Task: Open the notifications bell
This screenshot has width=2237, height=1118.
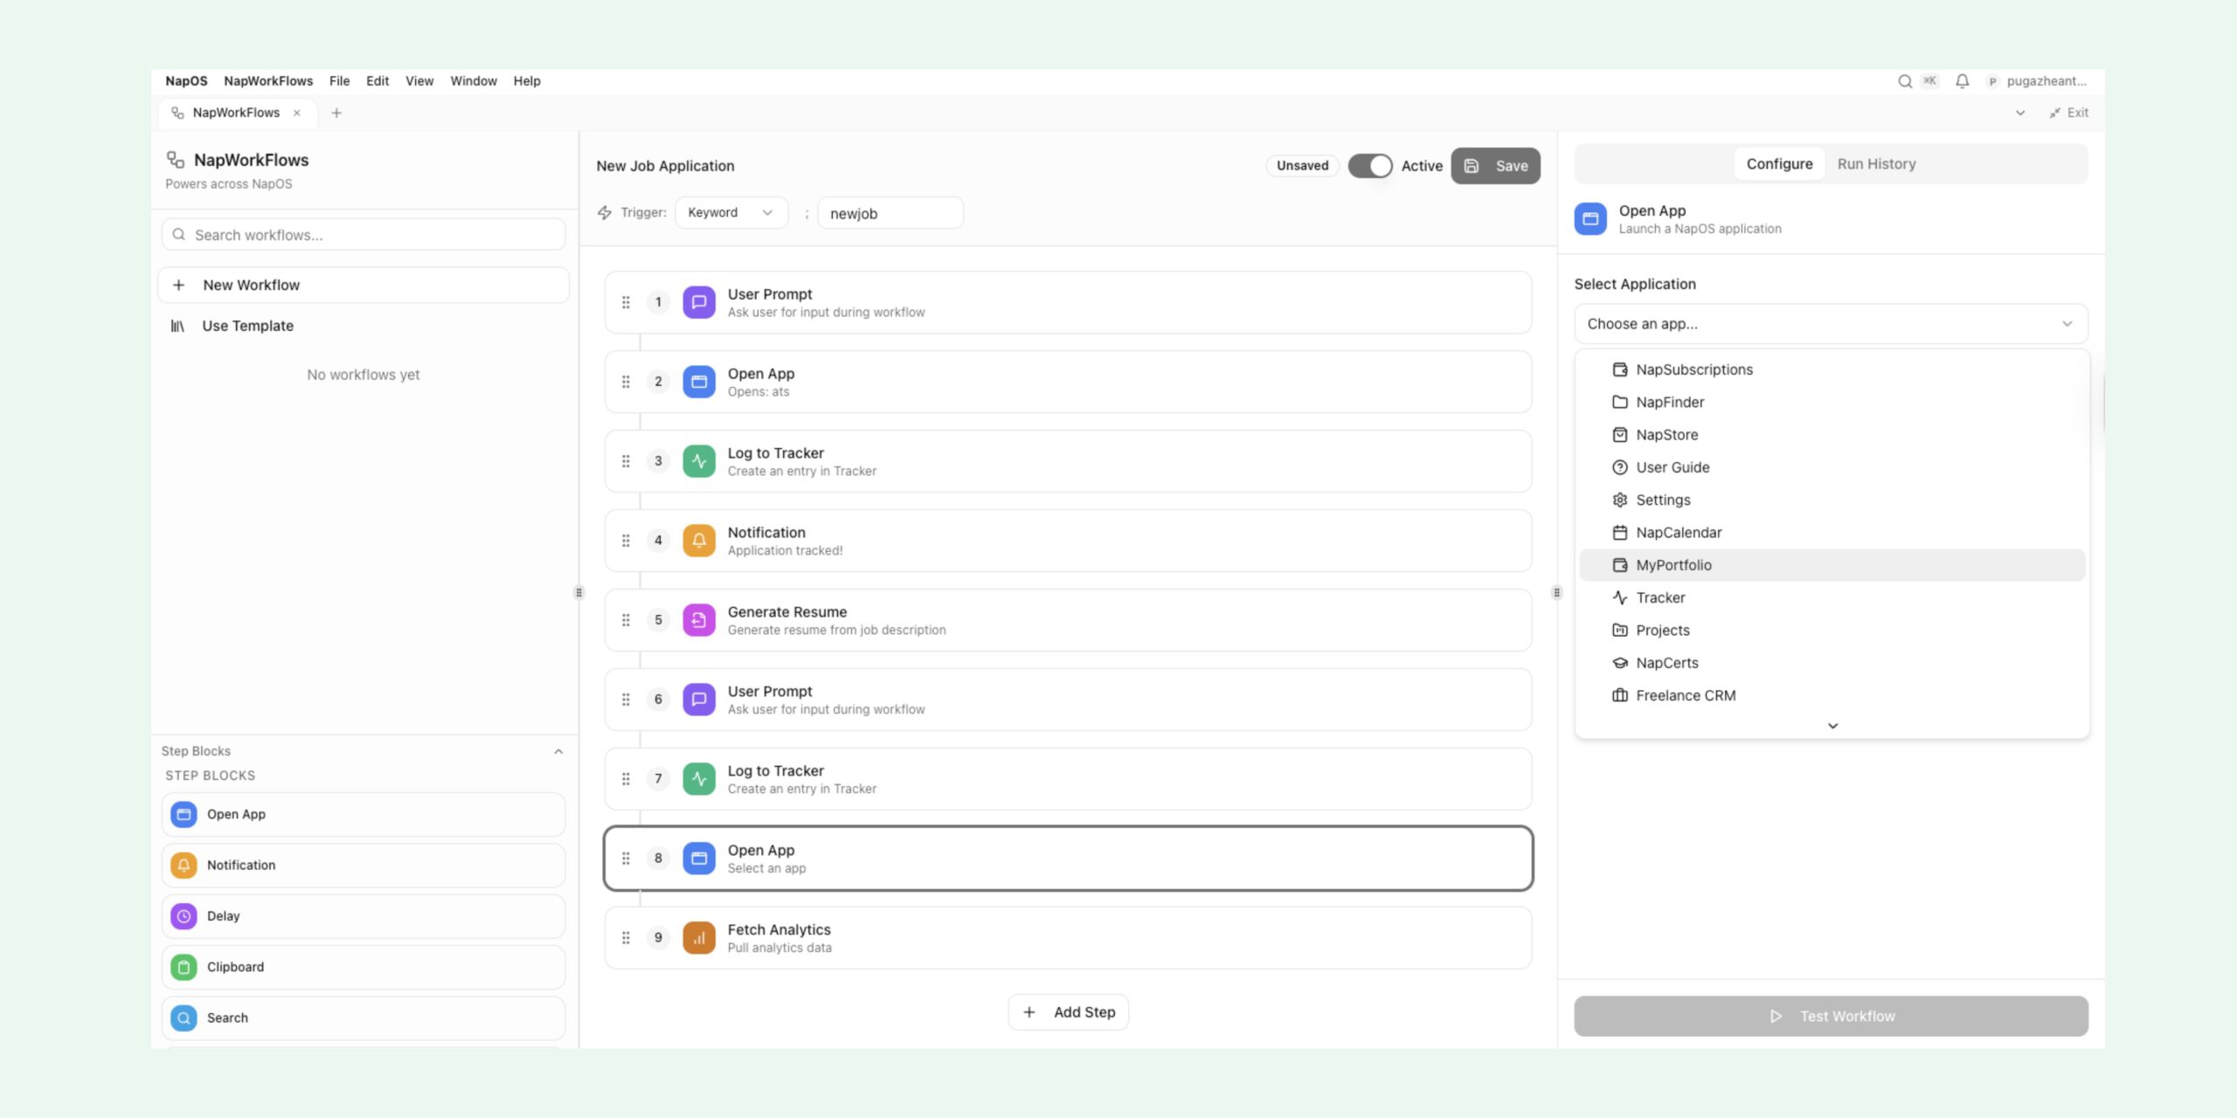Action: 1962,80
